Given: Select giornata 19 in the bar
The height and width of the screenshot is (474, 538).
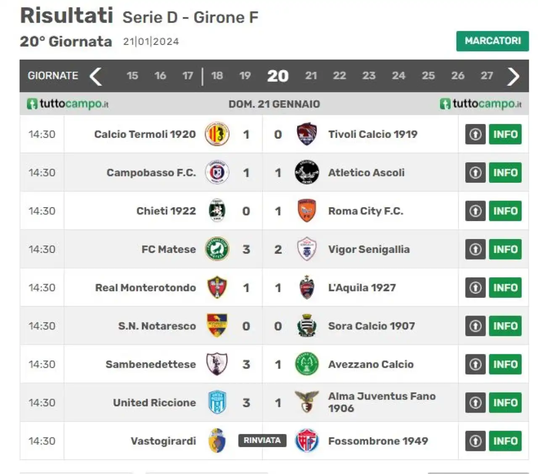Looking at the screenshot, I should pos(245,76).
